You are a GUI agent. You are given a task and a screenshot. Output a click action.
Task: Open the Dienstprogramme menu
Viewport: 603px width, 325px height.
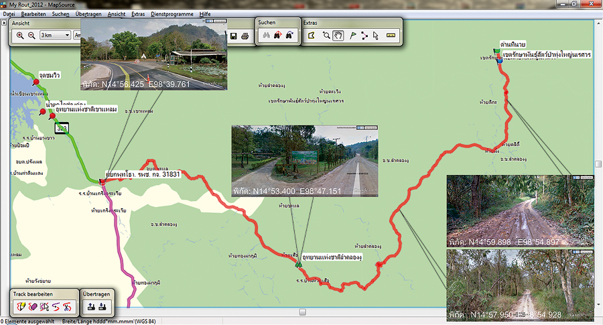(172, 13)
